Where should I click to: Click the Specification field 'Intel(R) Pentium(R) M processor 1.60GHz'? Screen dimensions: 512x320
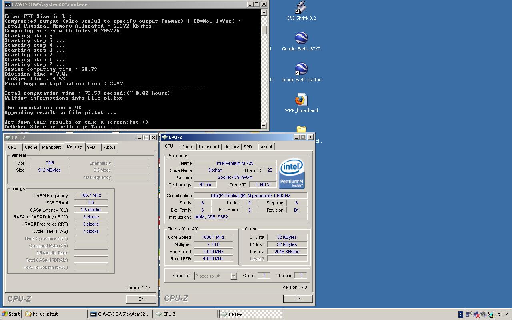(250, 196)
